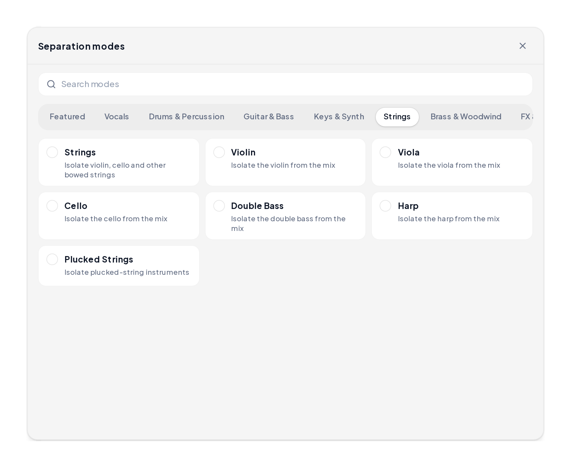571x467 pixels.
Task: Click the 'Viola' card title
Action: [x=409, y=152]
